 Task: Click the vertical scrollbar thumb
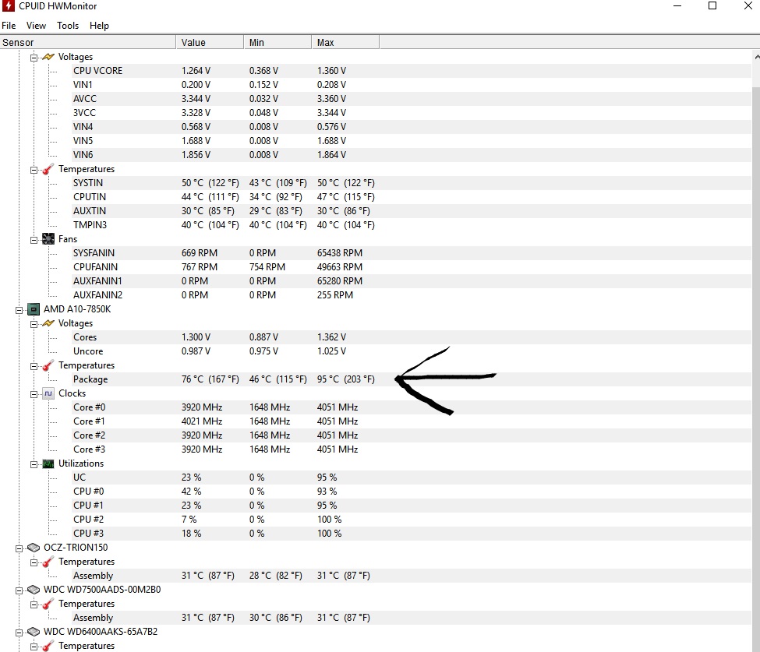(x=756, y=368)
